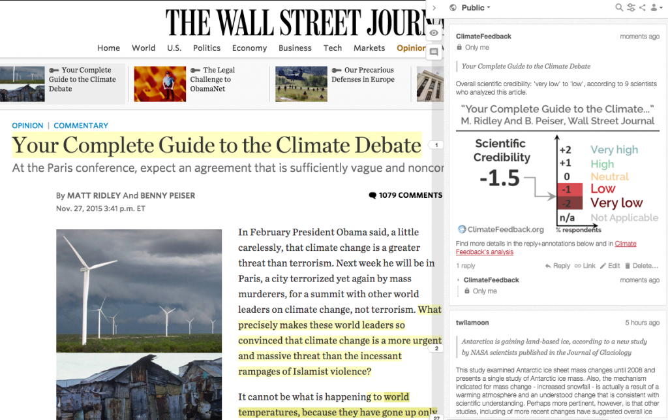Image resolution: width=668 pixels, height=420 pixels.
Task: Open the Markets section
Action: tap(369, 48)
